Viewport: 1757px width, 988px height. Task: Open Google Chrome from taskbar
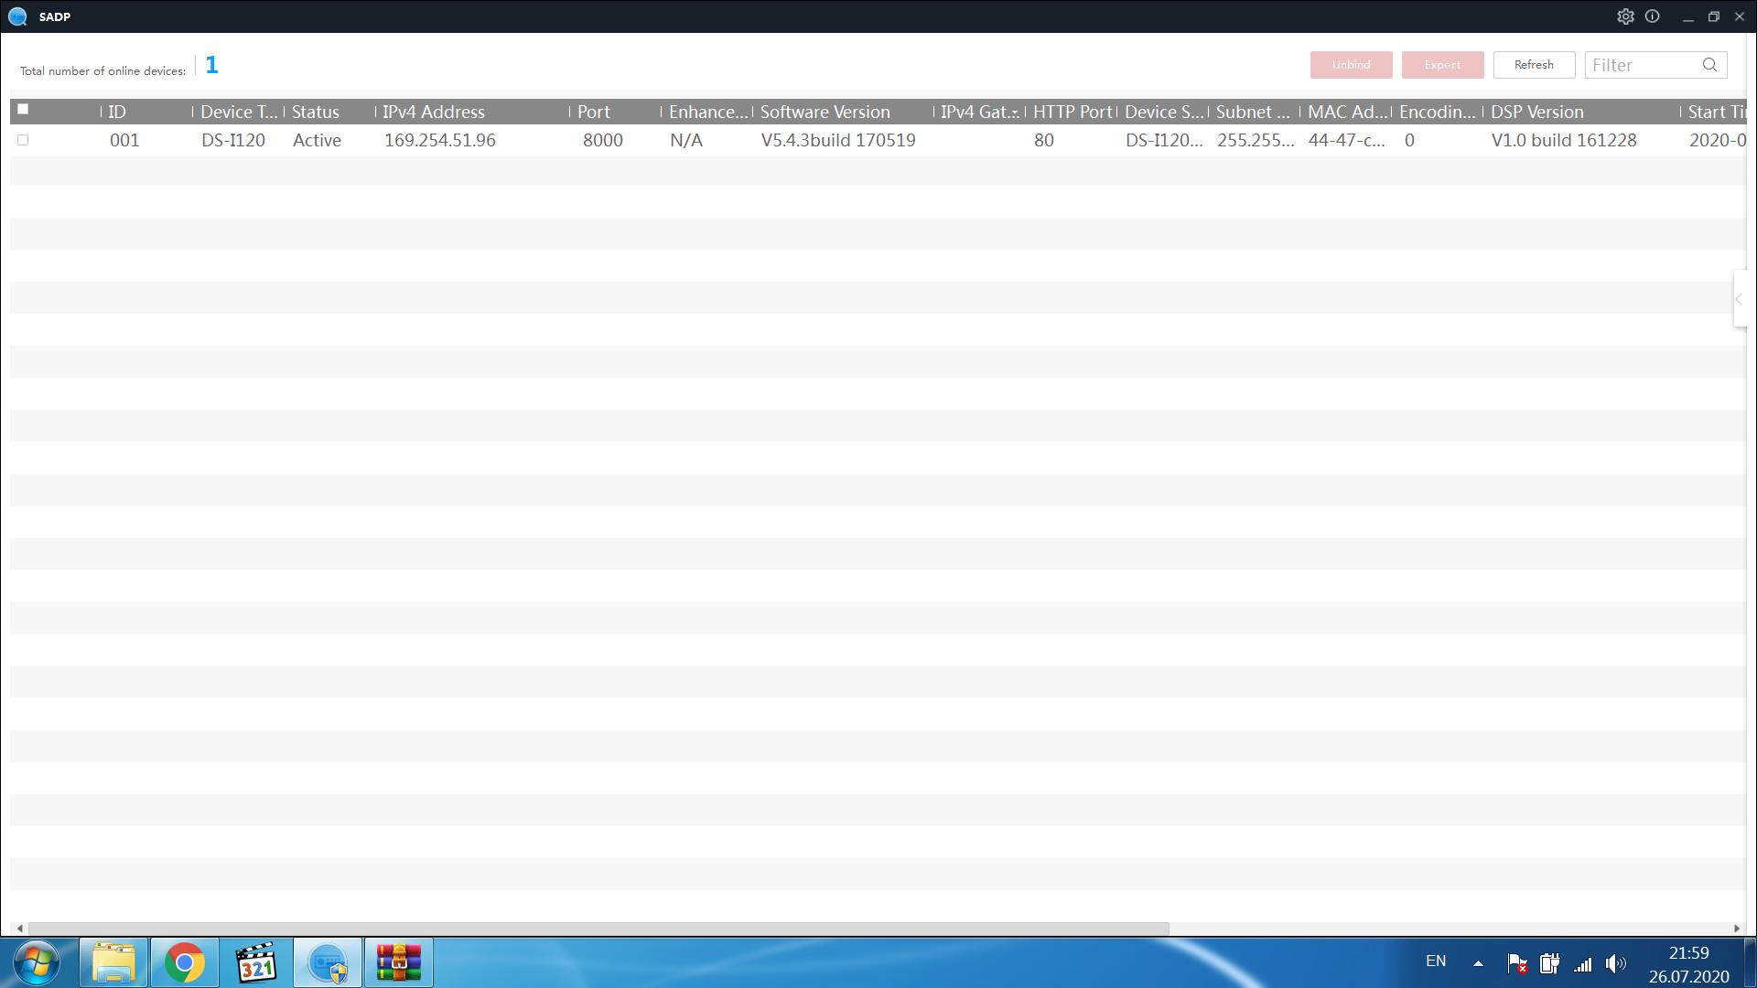coord(185,963)
